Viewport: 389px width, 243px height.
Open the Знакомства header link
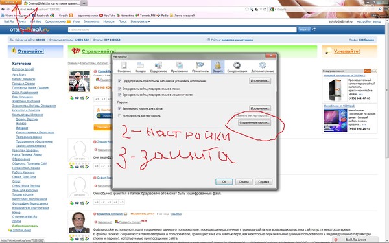[x=91, y=21]
